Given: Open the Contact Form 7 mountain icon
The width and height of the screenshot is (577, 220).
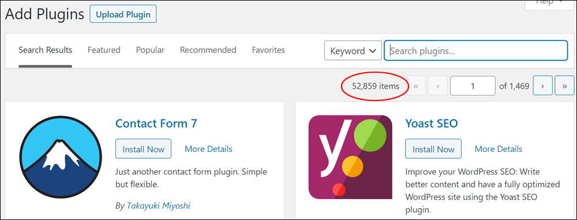Looking at the screenshot, I should click(x=61, y=158).
